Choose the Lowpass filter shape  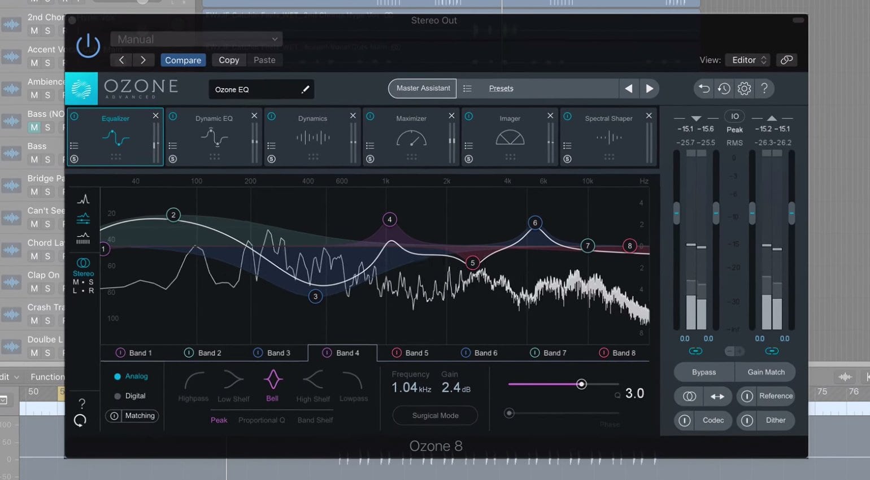[354, 386]
